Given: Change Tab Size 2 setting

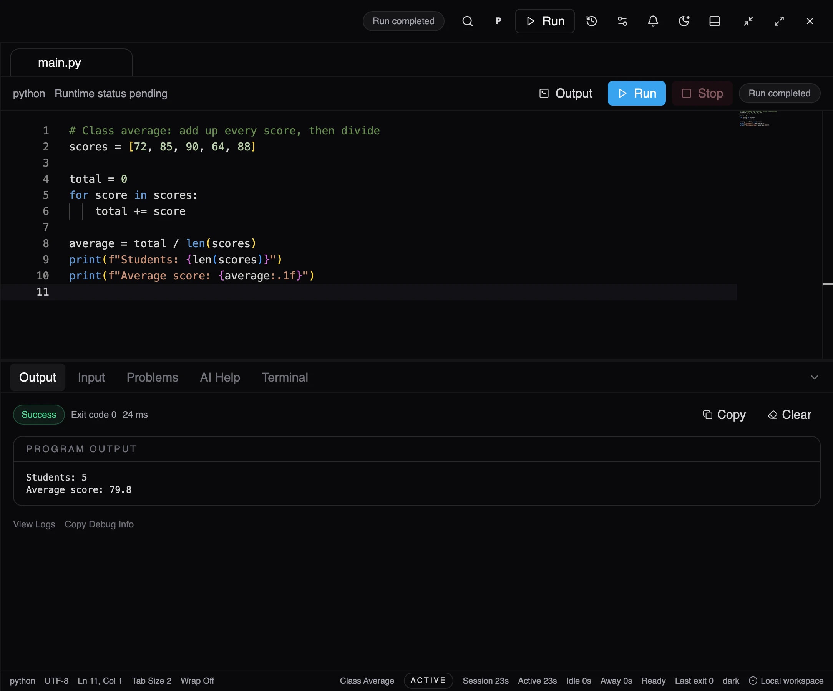Looking at the screenshot, I should pyautogui.click(x=151, y=681).
